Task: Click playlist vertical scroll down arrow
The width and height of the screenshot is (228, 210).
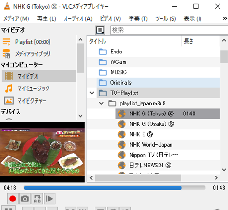Action: [224, 170]
